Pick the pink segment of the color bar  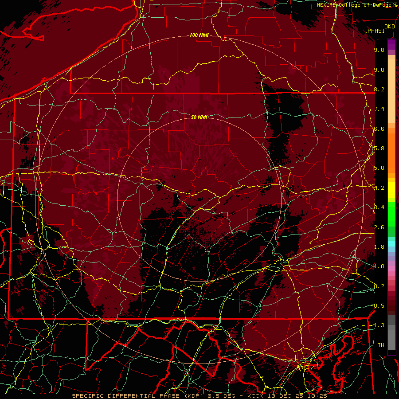391,269
